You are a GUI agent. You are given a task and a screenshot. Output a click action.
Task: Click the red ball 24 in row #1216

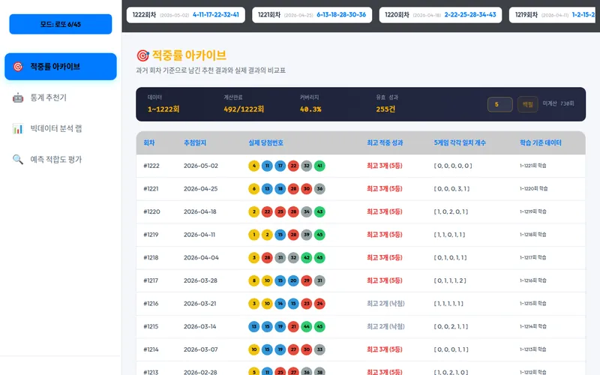(319, 304)
